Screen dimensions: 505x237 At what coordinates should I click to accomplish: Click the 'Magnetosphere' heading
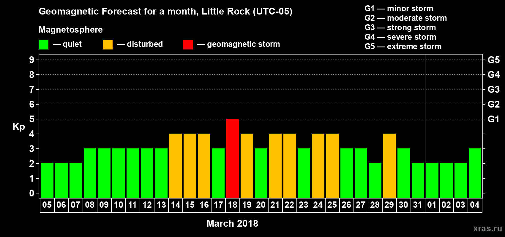(x=71, y=30)
